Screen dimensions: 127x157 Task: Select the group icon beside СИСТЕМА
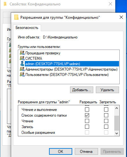coord(22,58)
